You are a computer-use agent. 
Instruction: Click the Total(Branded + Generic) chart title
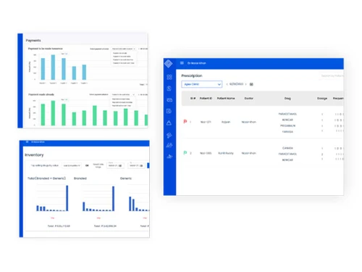(x=46, y=178)
